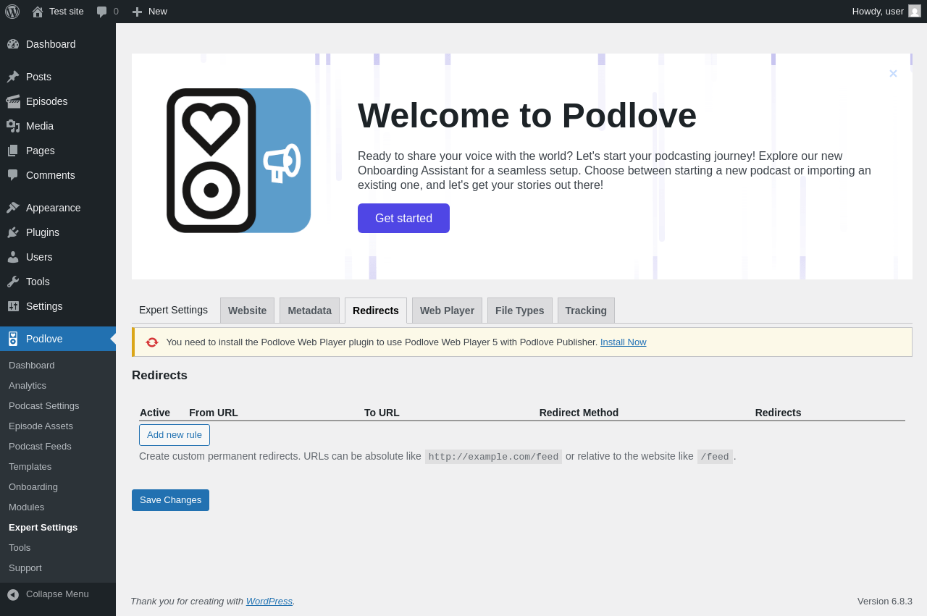Switch to the Website tab
This screenshot has height=616, width=927.
[x=247, y=311]
